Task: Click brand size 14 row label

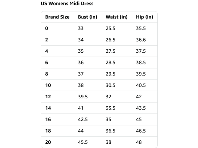Action: (x=48, y=108)
